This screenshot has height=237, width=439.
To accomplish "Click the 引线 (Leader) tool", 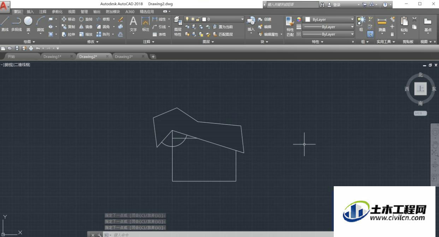I will (x=159, y=27).
